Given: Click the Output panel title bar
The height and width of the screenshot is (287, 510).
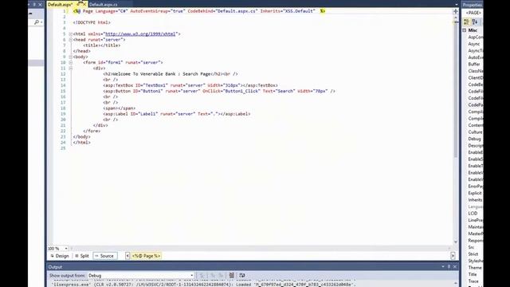Looking at the screenshot, I should point(244,267).
